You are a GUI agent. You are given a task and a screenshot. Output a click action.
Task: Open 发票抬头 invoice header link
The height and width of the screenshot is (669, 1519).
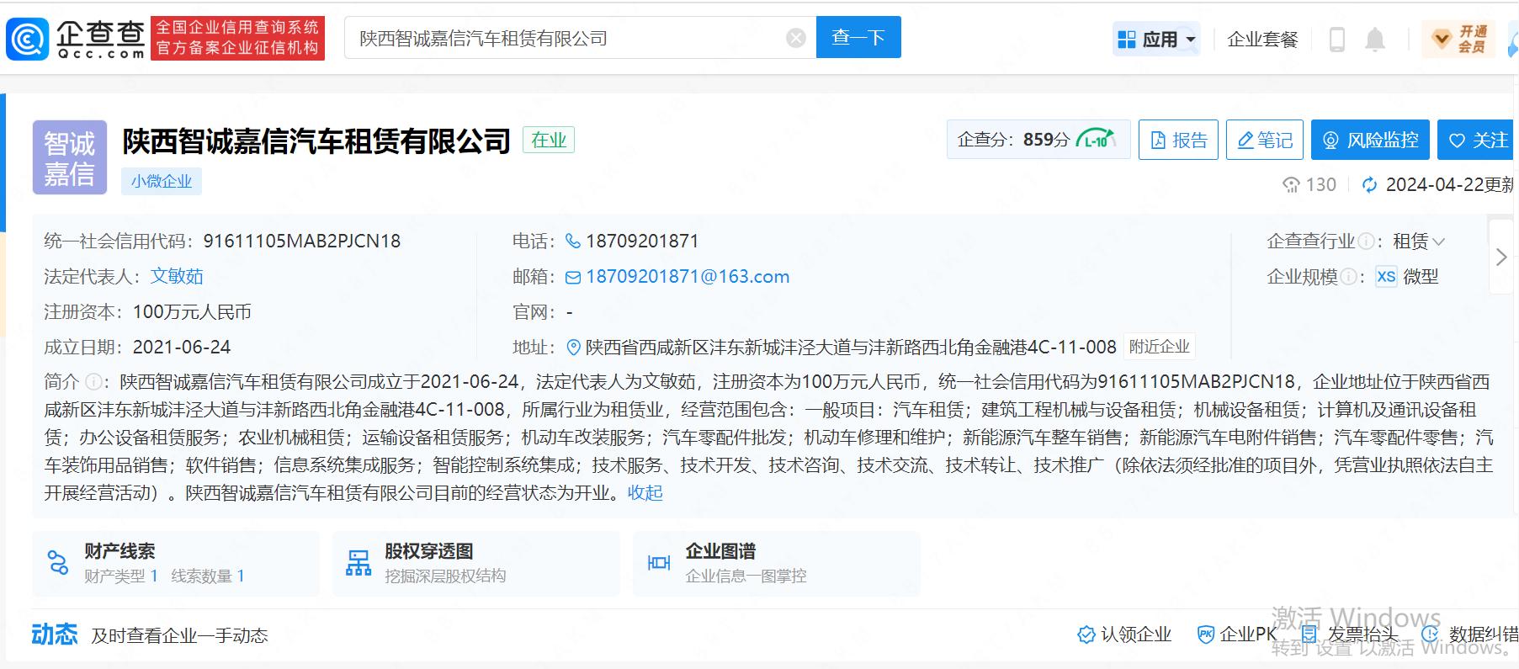1350,634
